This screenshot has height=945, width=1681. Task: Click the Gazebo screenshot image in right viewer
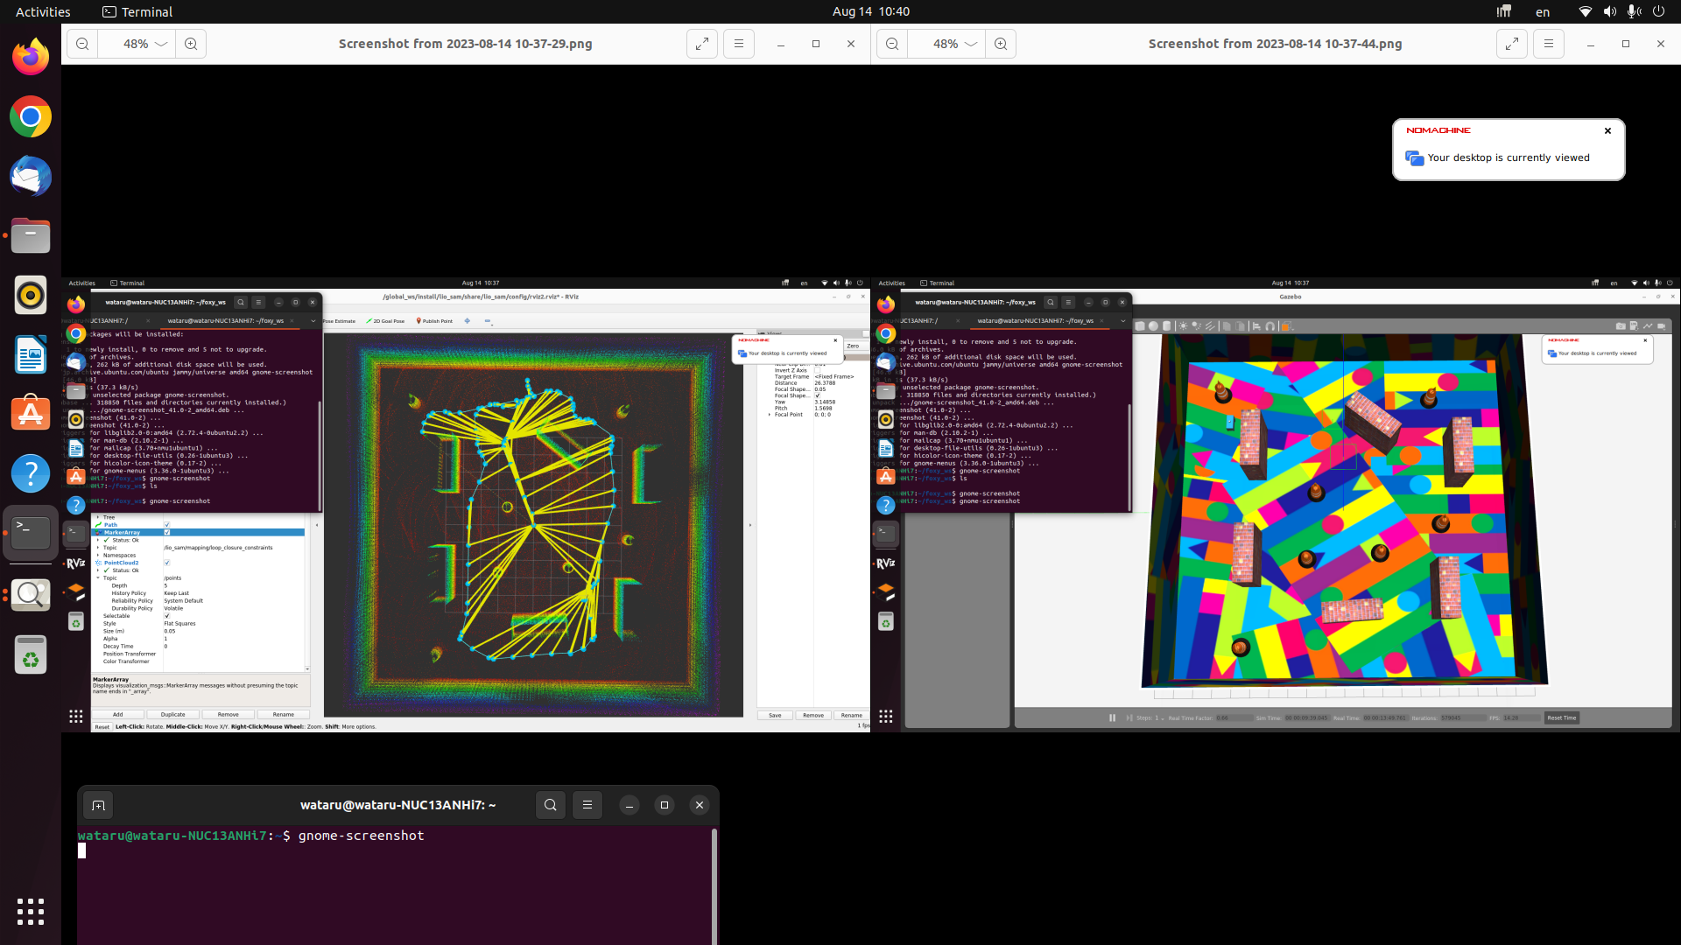(1276, 506)
